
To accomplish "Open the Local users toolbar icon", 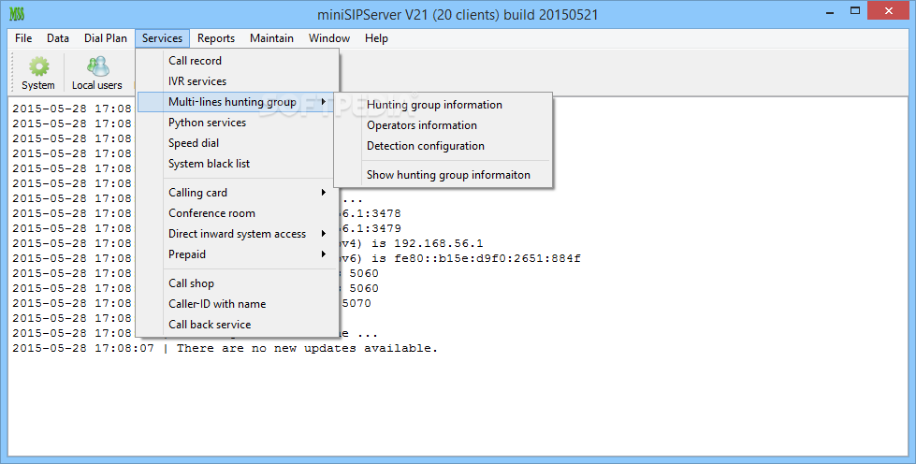I will (97, 73).
